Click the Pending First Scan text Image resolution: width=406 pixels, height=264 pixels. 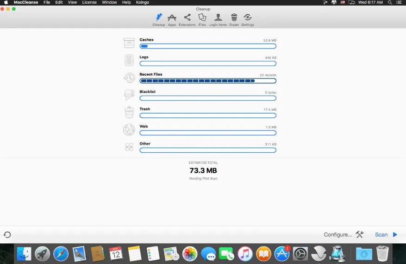[203, 178]
